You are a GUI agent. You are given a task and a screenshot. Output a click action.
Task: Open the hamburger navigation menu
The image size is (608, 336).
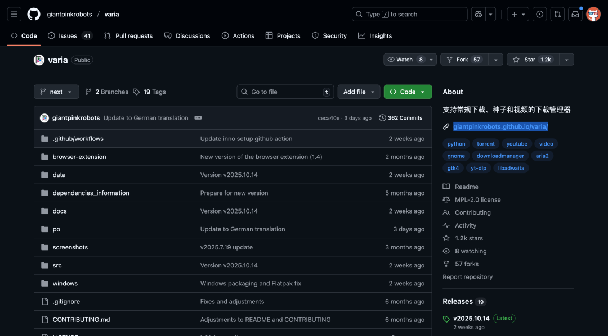[x=14, y=14]
